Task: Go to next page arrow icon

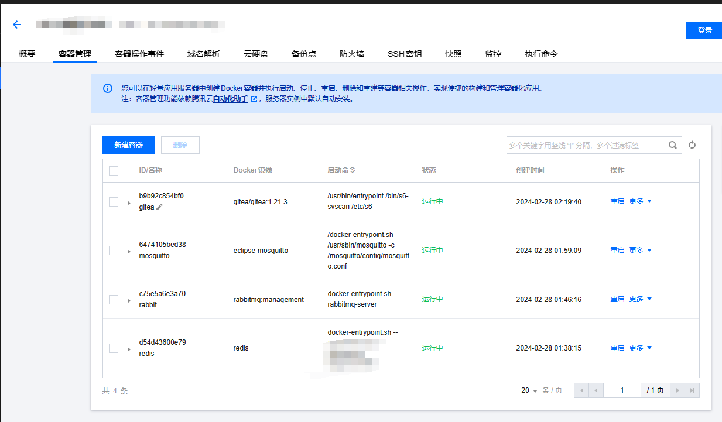Action: tap(677, 390)
